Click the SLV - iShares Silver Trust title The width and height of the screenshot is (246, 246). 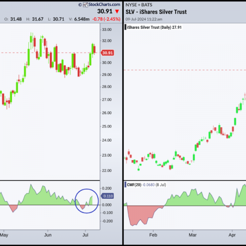click(x=156, y=12)
